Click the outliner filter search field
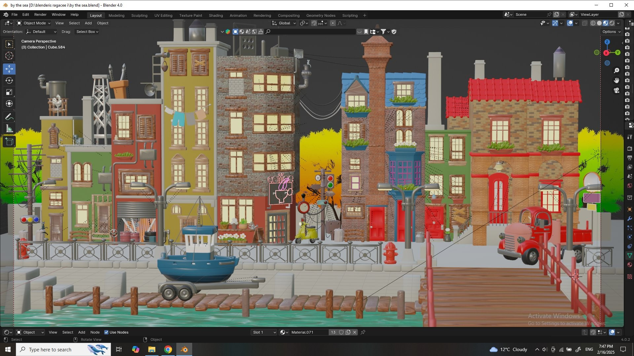Screen dimensions: 634x356 coord(310,32)
